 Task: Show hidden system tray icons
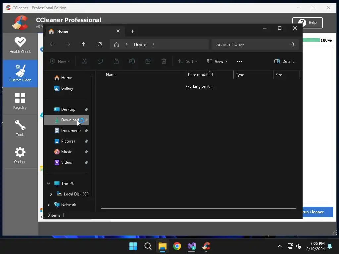click(x=279, y=246)
